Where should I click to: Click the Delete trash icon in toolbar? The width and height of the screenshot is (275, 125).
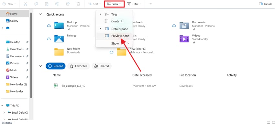tap(78, 4)
